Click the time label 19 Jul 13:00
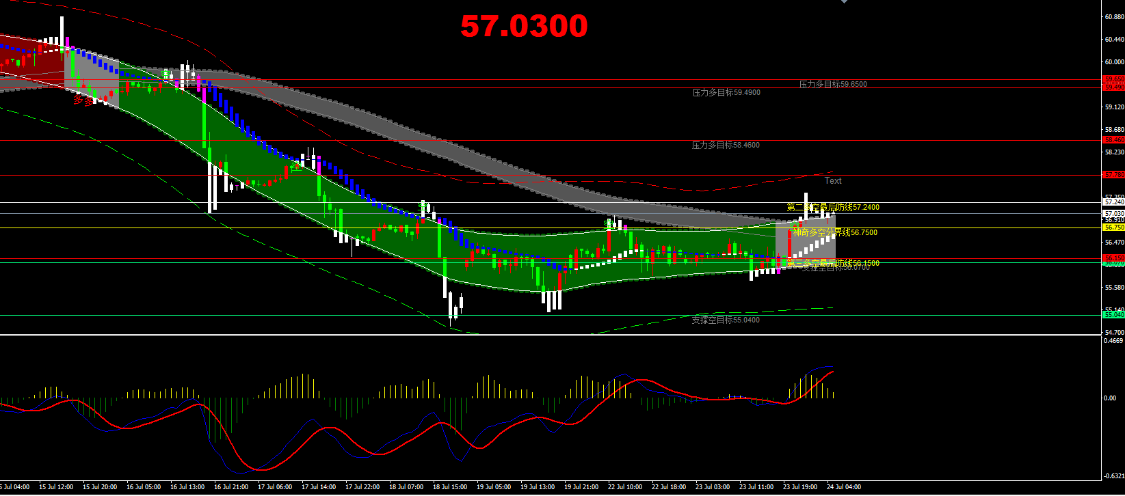 [x=538, y=488]
